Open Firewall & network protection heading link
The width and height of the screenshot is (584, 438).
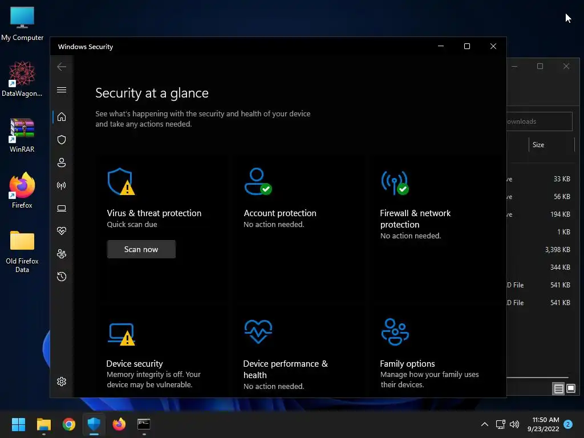coord(415,218)
